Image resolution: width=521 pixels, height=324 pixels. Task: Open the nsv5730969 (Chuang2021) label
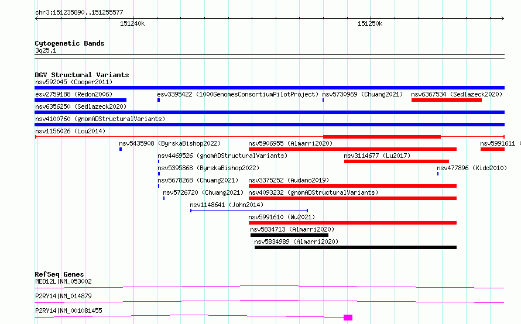(362, 94)
